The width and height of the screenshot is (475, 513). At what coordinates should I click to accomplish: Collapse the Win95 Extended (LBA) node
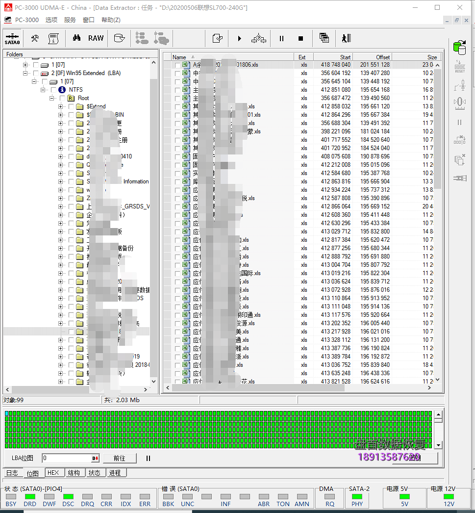click(25, 73)
